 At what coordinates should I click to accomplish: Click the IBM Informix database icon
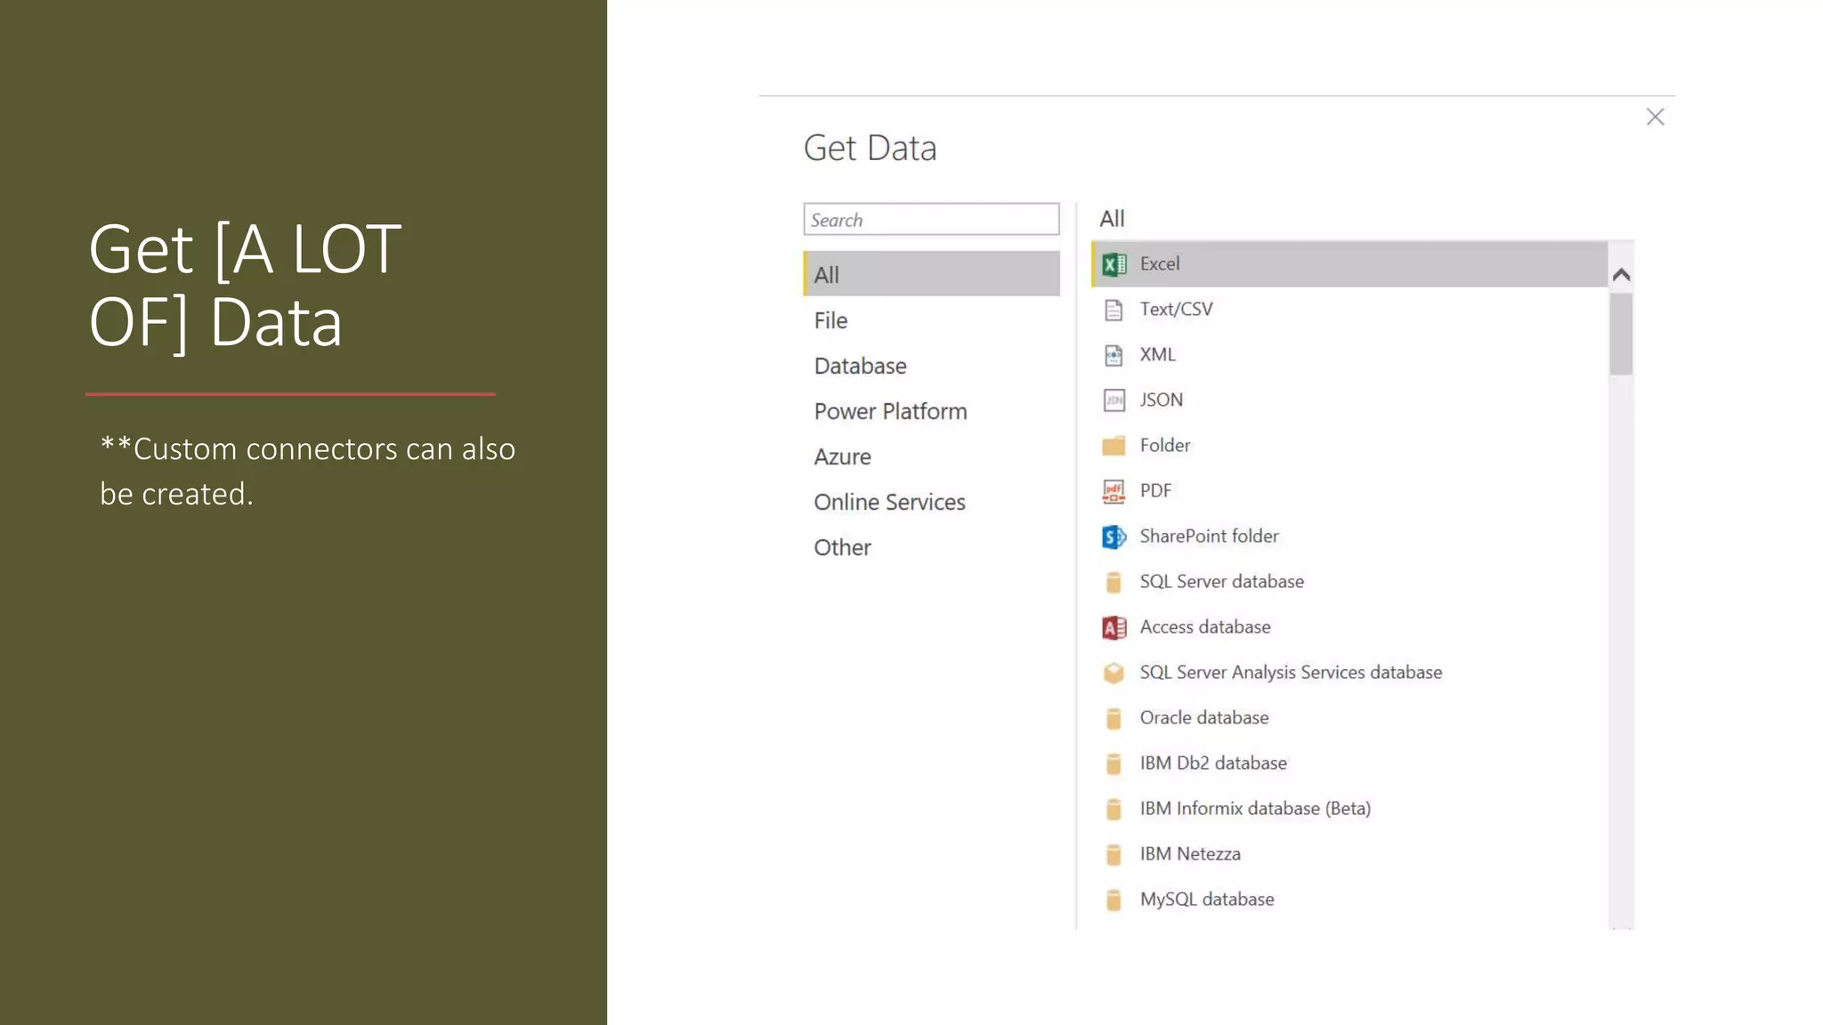(x=1114, y=809)
